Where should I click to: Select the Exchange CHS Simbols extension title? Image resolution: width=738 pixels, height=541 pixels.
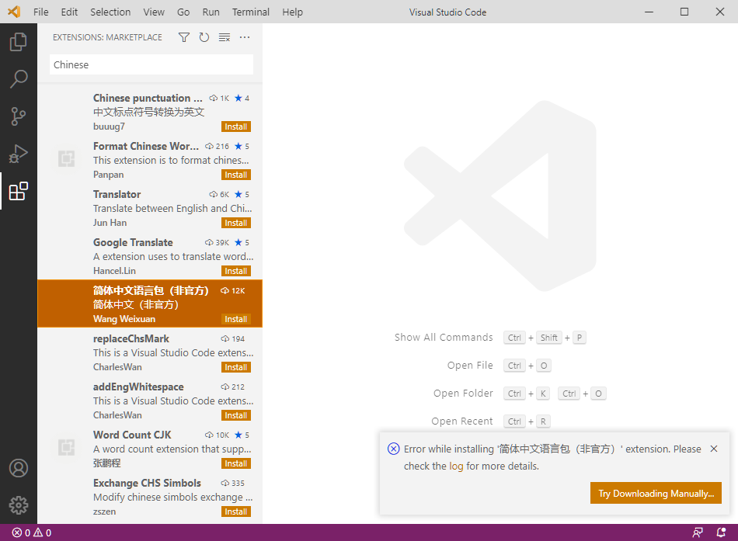(147, 483)
